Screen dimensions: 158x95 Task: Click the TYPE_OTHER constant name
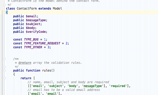click(x=33, y=47)
